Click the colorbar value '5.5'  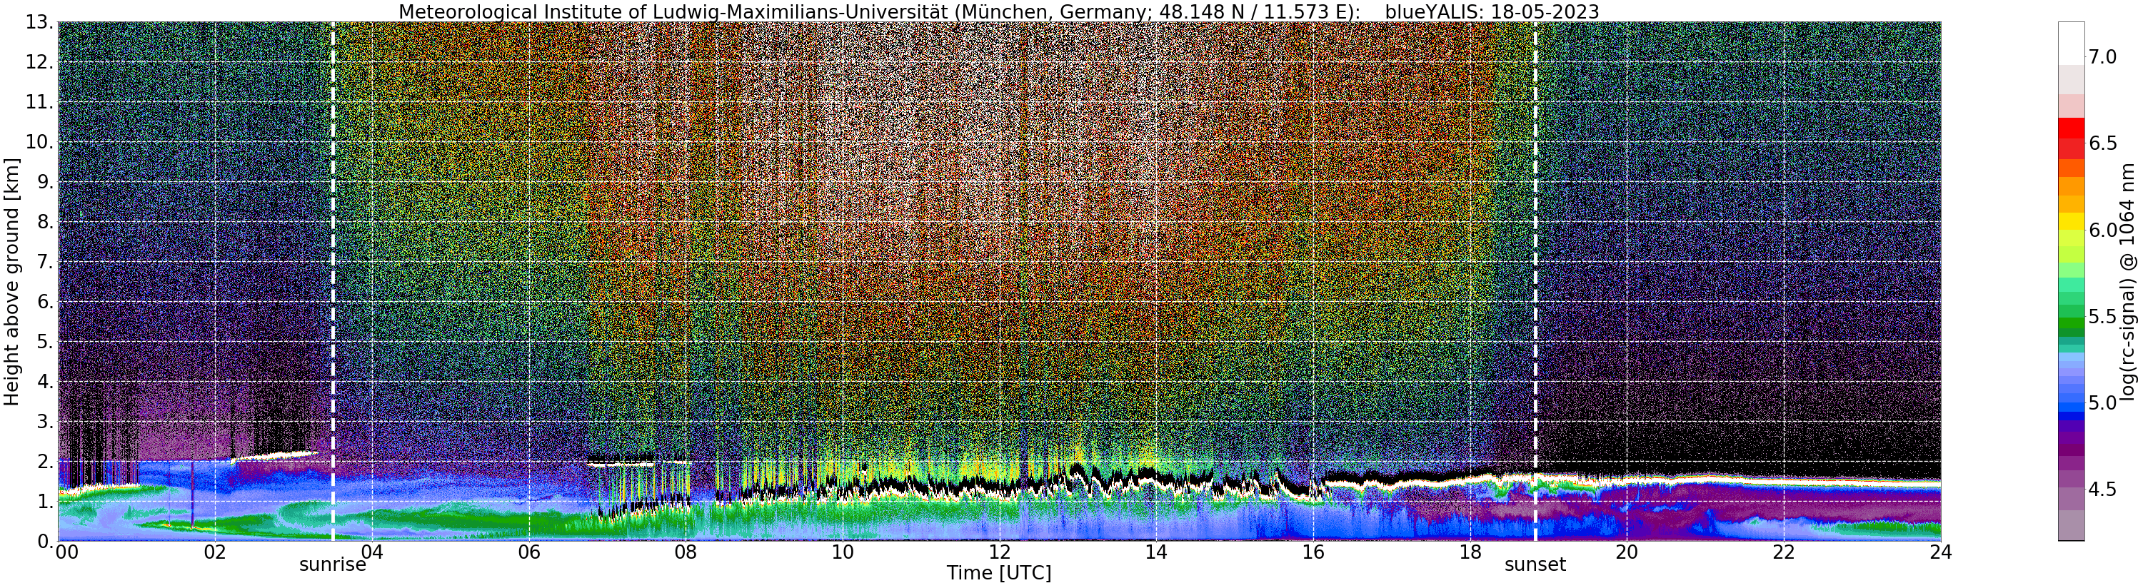[x=2103, y=317]
